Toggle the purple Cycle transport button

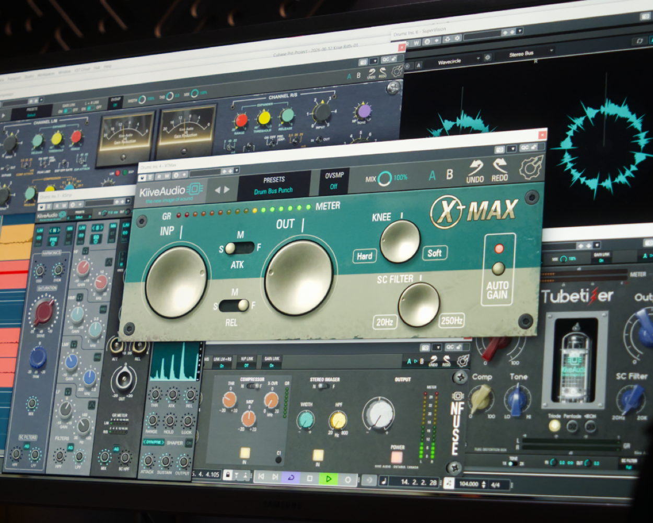tap(291, 477)
